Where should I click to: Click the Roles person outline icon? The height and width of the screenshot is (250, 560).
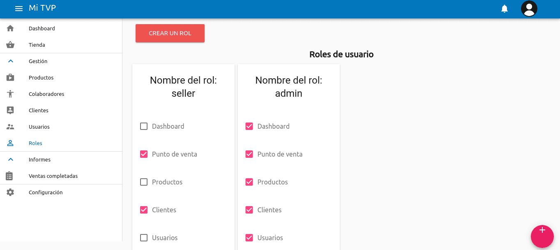10,143
